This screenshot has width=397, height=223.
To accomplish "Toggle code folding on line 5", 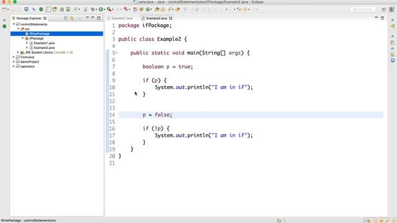I will pos(117,53).
